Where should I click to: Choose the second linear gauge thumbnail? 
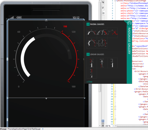tap(102, 63)
